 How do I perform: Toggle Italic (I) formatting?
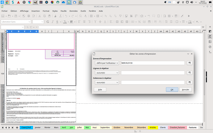pyautogui.click(x=52, y=22)
